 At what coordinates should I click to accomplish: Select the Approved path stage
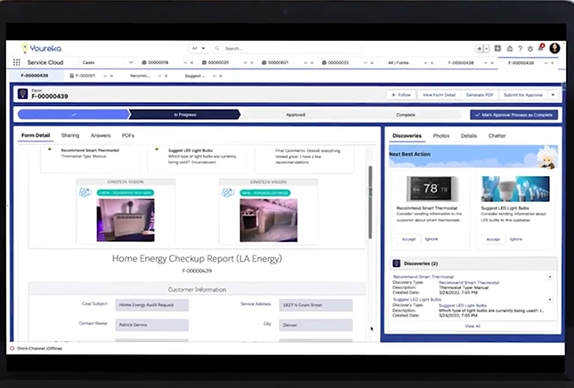tap(295, 115)
